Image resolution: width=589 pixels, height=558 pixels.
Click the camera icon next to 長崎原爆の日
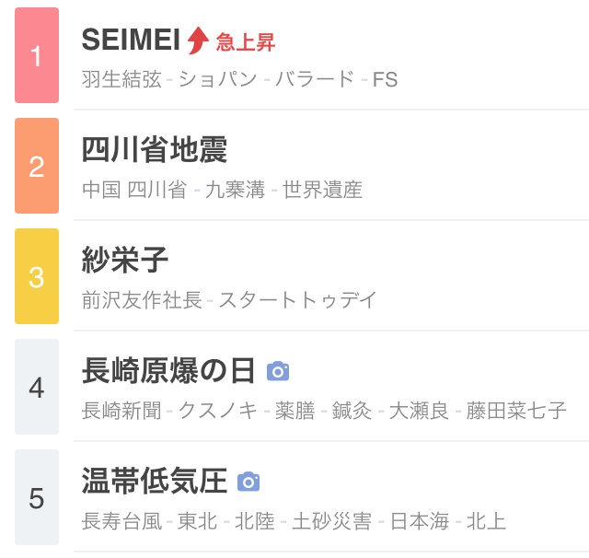(x=278, y=371)
